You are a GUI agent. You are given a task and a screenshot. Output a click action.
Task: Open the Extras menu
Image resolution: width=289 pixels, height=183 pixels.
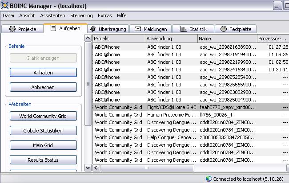105,16
